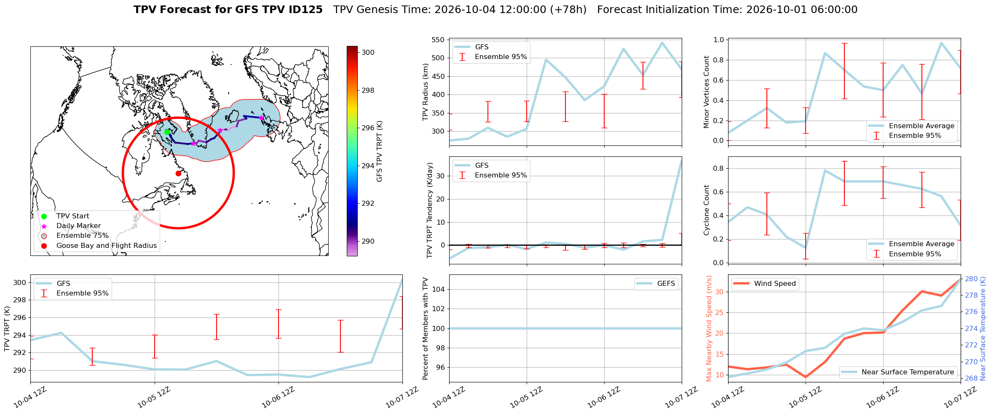Click the GEFS line sample in its legend

coord(644,283)
